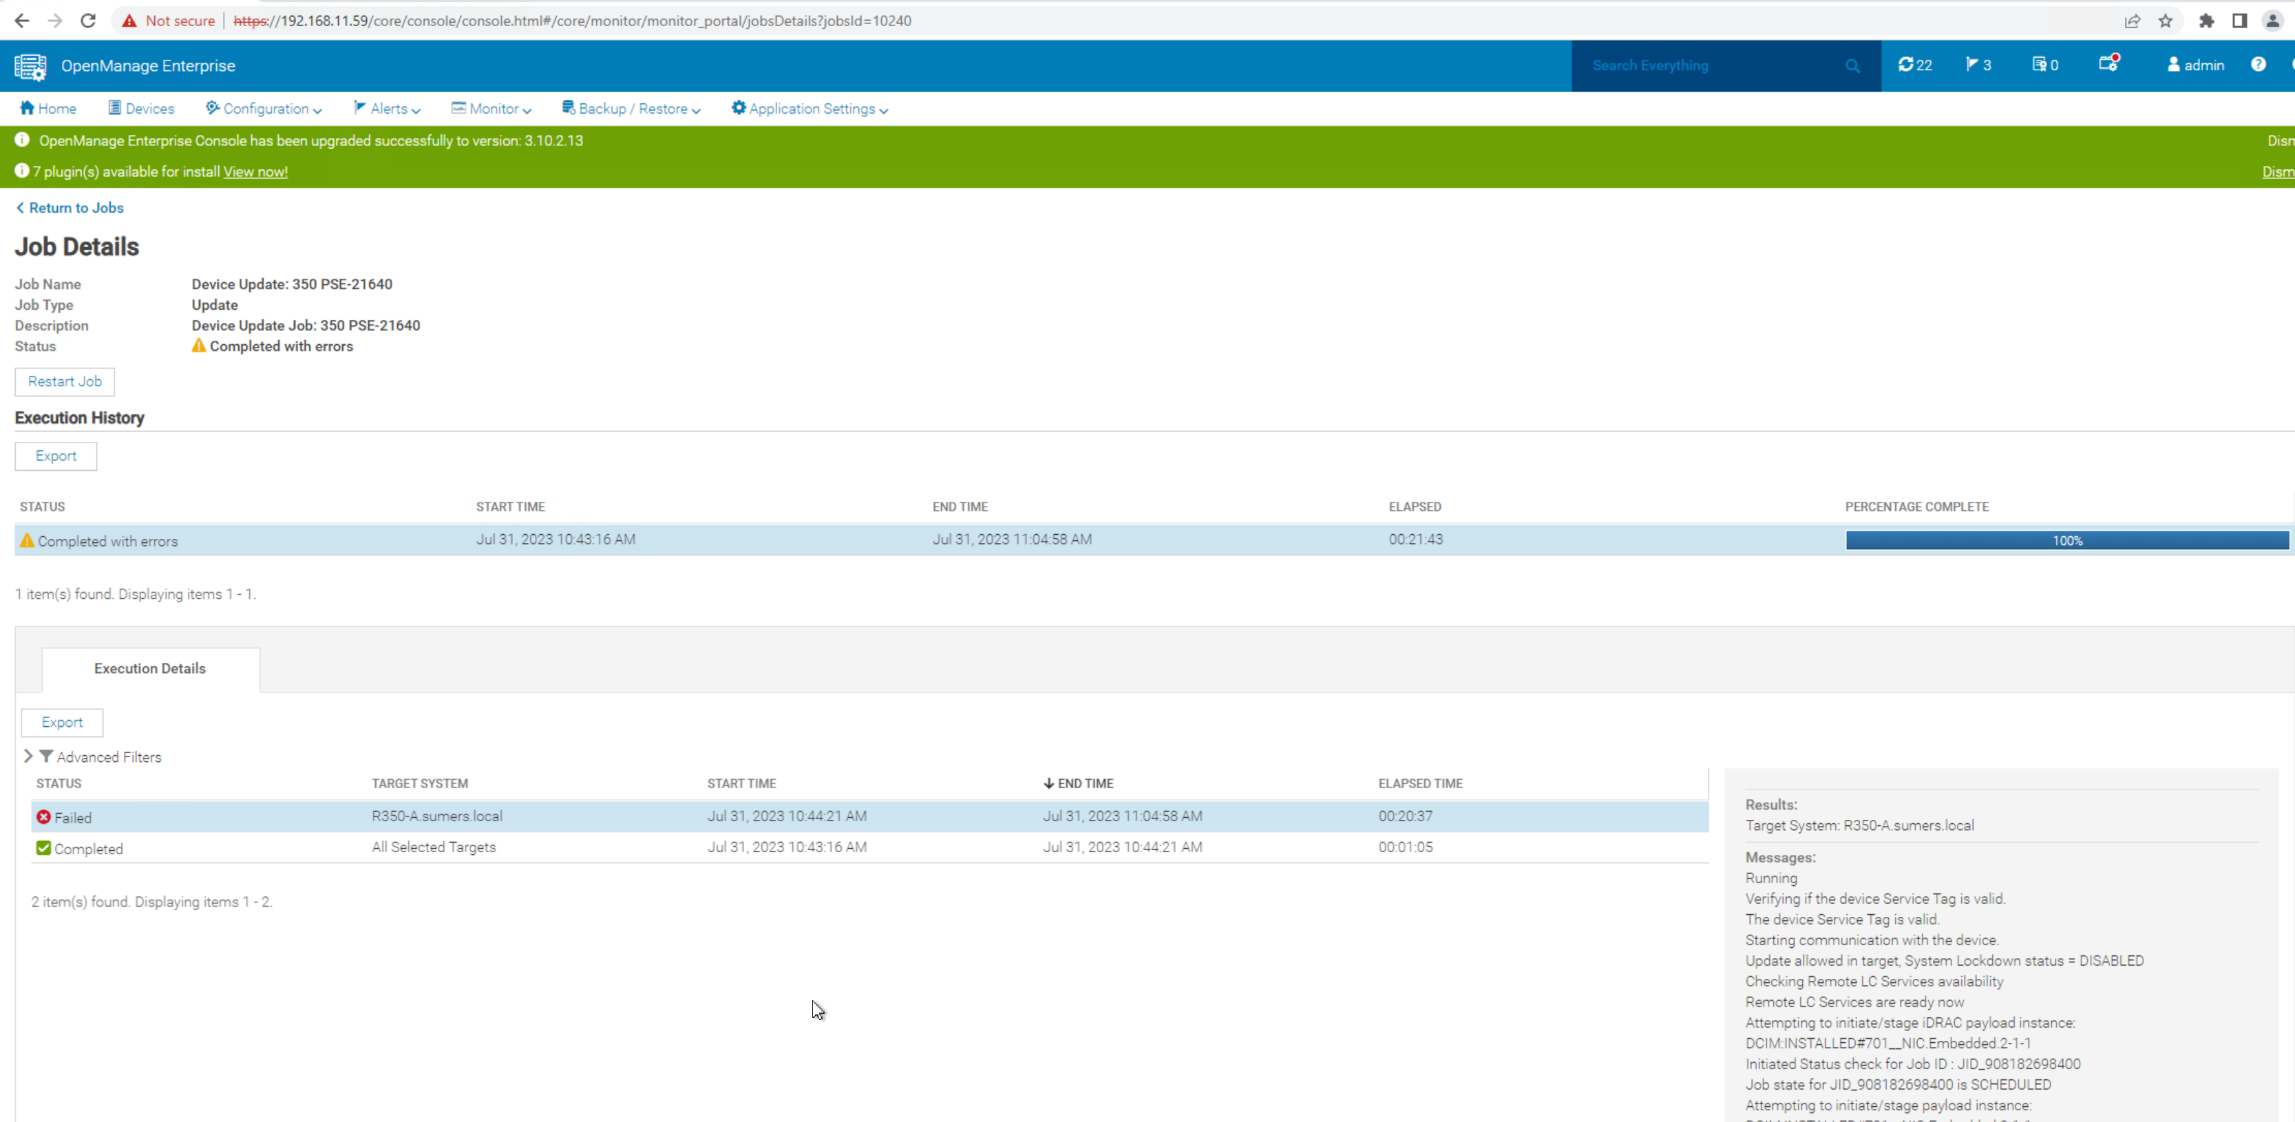The height and width of the screenshot is (1122, 2295).
Task: Expand the Monitor menu
Action: 491,109
